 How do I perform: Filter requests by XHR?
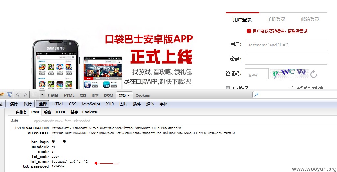click(110, 104)
